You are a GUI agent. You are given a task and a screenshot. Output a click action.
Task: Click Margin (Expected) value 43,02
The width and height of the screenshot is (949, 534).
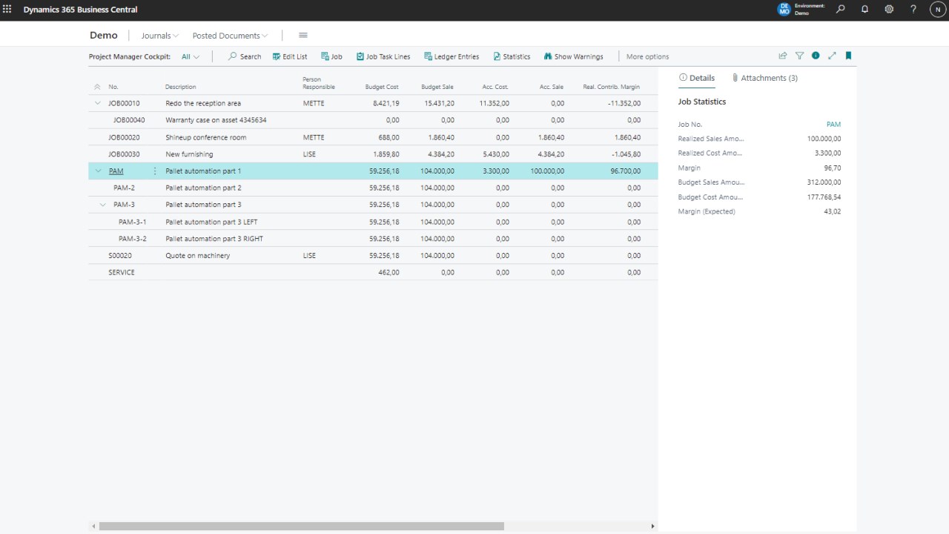pyautogui.click(x=833, y=211)
